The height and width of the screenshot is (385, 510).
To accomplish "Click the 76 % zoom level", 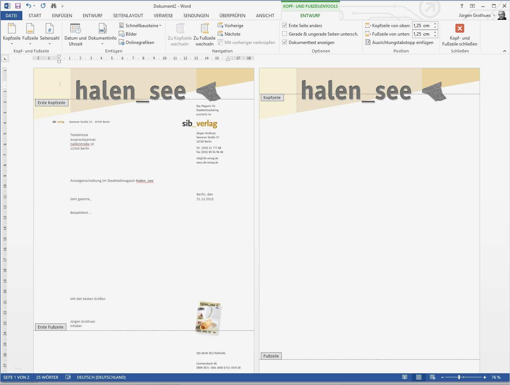I will (496, 377).
